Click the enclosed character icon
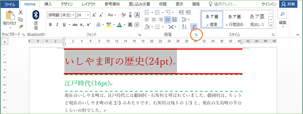303x114 pixels. point(137,25)
